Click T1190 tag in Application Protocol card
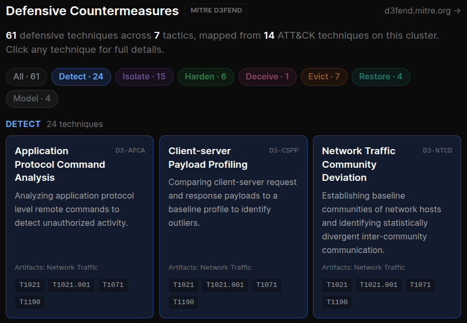This screenshot has height=323, width=467. [x=30, y=302]
